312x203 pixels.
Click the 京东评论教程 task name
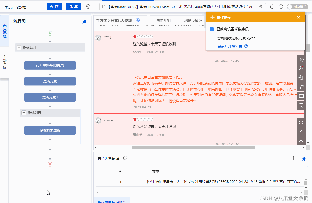tap(15, 7)
